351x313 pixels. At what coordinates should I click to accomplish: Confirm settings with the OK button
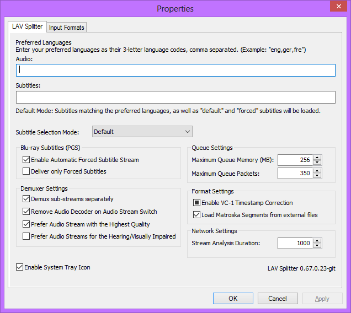(x=233, y=299)
